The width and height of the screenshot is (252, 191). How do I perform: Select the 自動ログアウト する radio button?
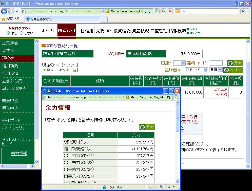coord(8,33)
